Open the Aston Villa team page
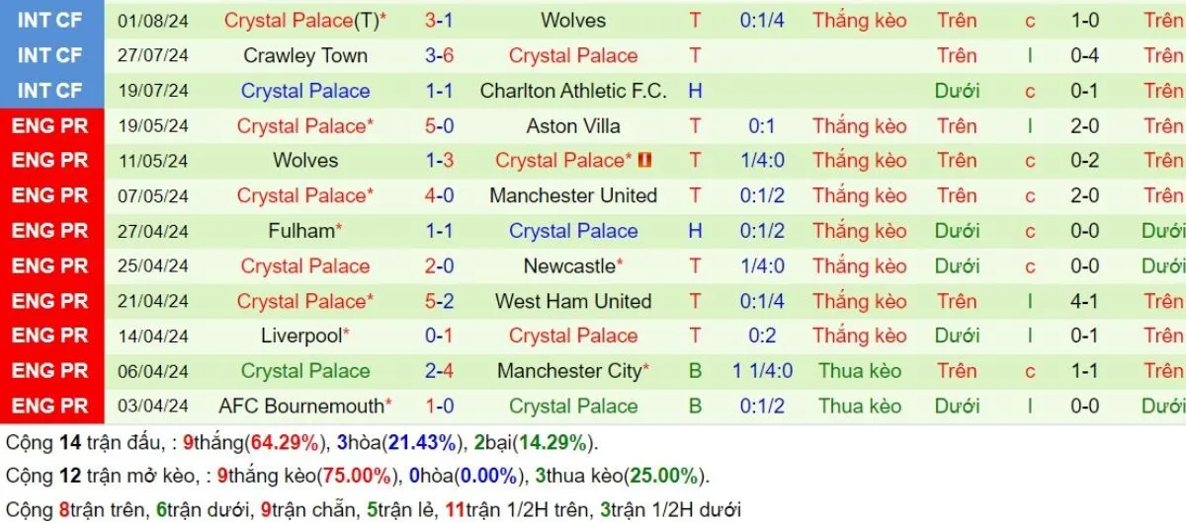Viewport: 1186px width, 523px height. pyautogui.click(x=573, y=125)
